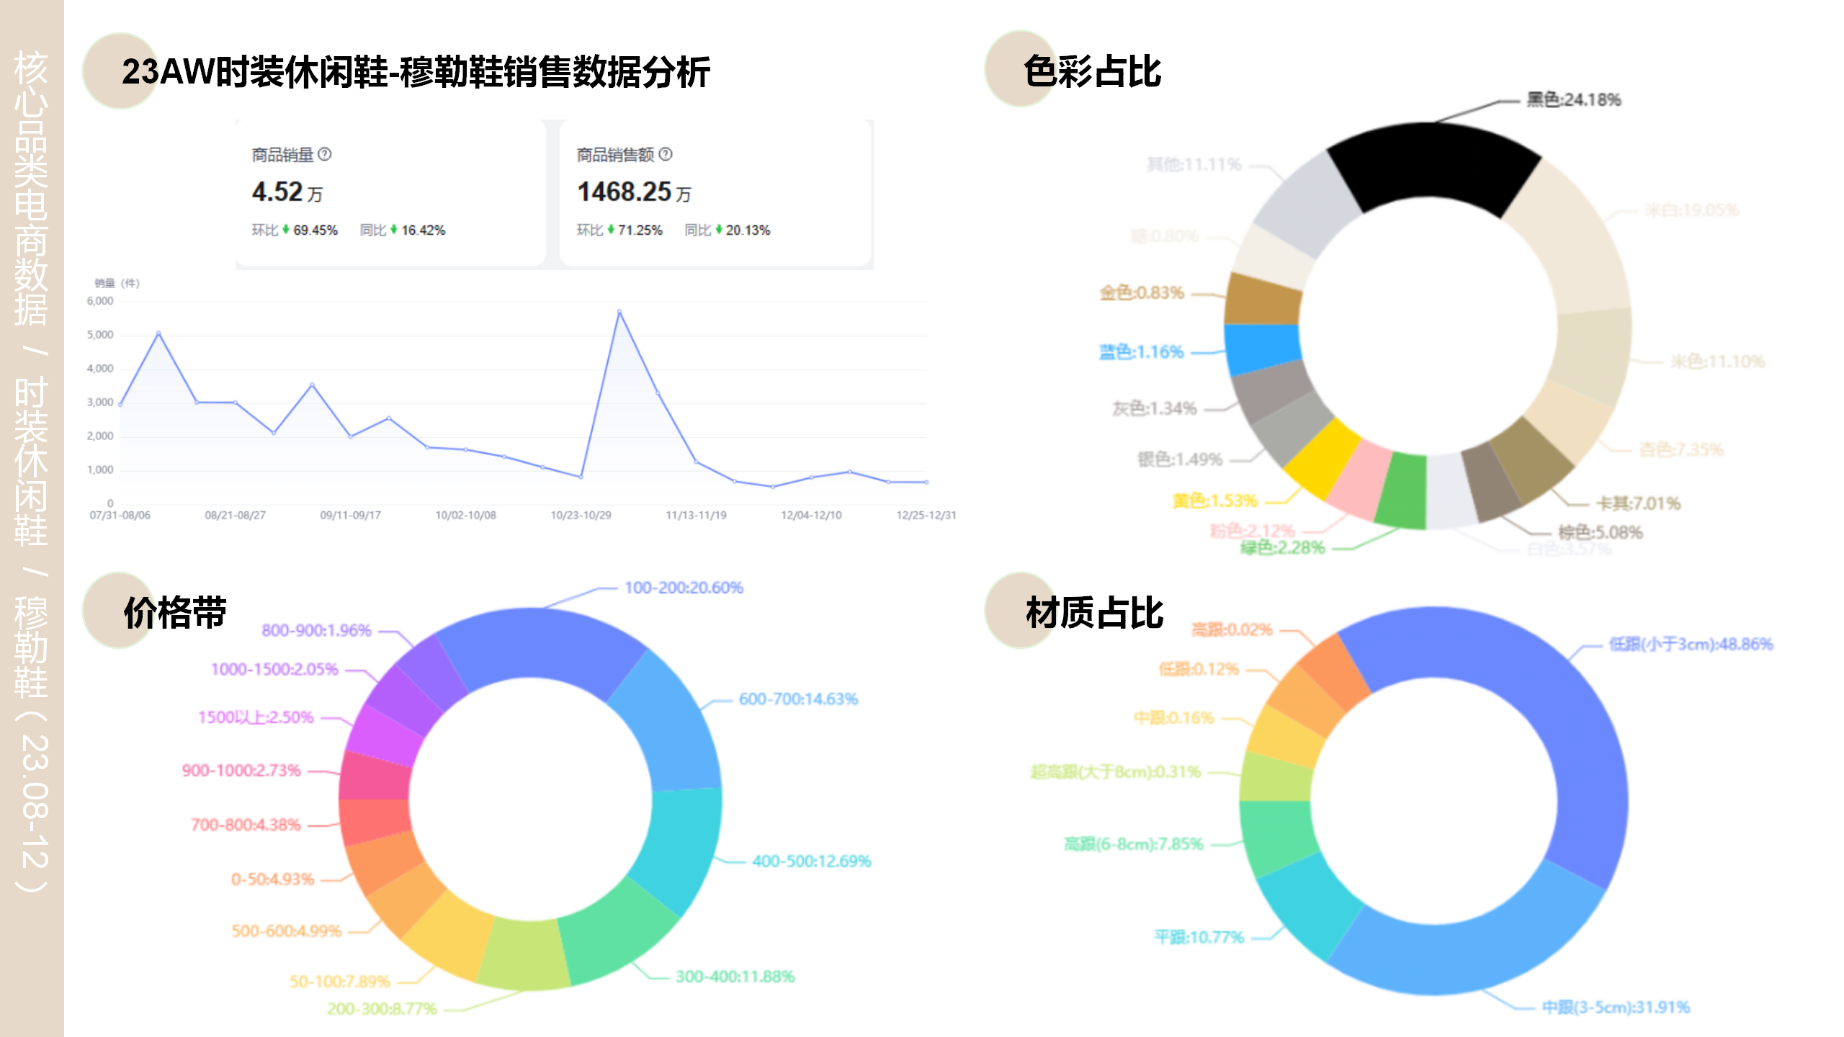This screenshot has width=1844, height=1037.
Task: Click the 粉色:2.12% label
Action: click(1252, 531)
